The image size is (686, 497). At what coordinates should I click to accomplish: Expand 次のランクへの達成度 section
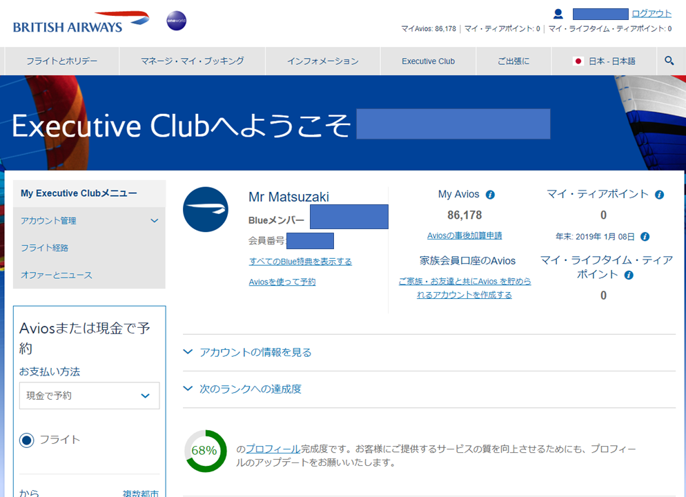click(x=242, y=389)
